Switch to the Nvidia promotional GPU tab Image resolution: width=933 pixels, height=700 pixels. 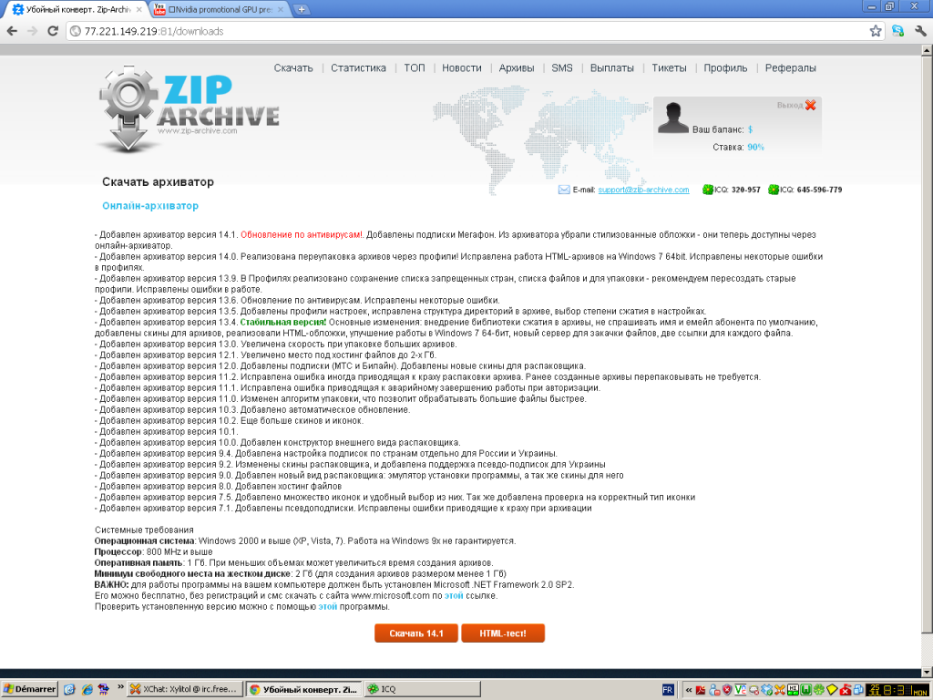(x=219, y=9)
